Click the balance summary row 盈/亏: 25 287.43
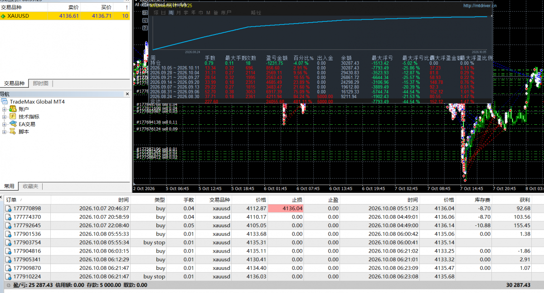This screenshot has height=293, width=544. tap(272, 285)
